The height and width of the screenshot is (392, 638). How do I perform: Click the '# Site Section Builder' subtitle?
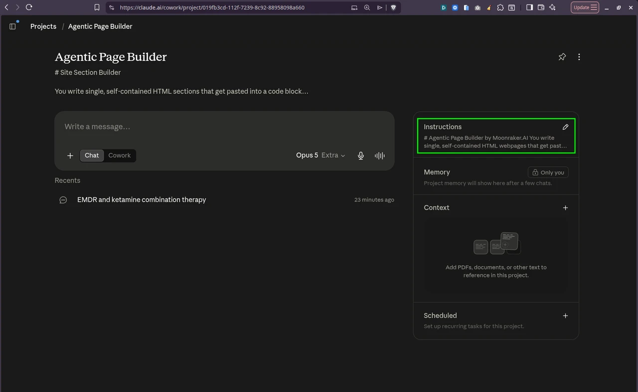pos(88,72)
